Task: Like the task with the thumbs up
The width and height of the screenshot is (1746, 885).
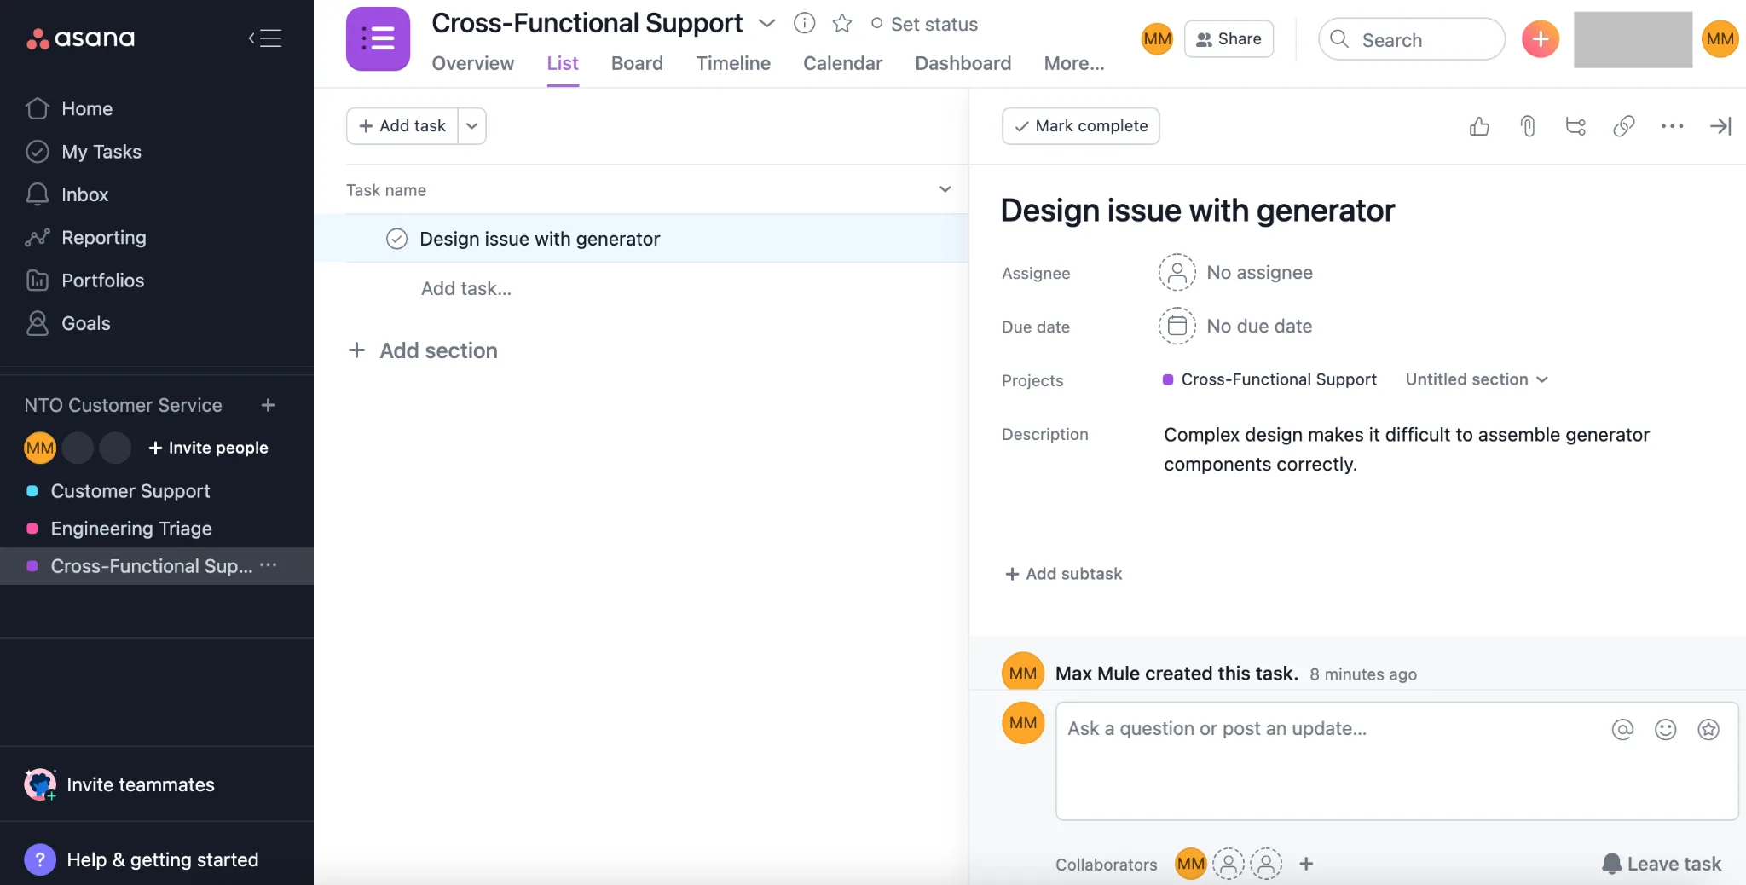Action: click(1479, 125)
